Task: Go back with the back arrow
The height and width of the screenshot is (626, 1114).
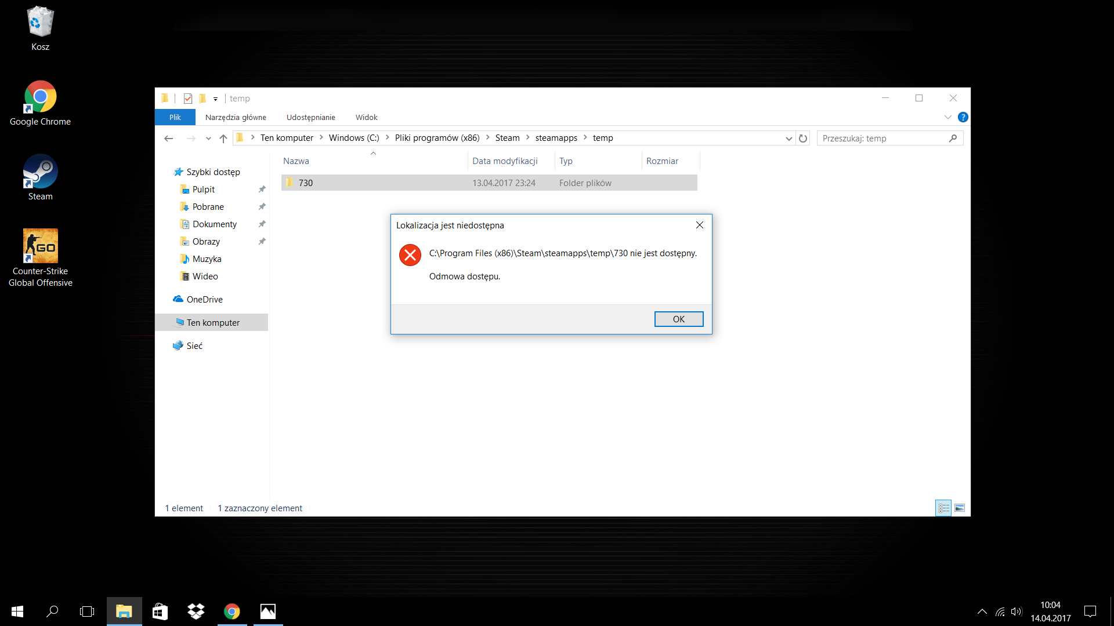Action: pyautogui.click(x=169, y=138)
